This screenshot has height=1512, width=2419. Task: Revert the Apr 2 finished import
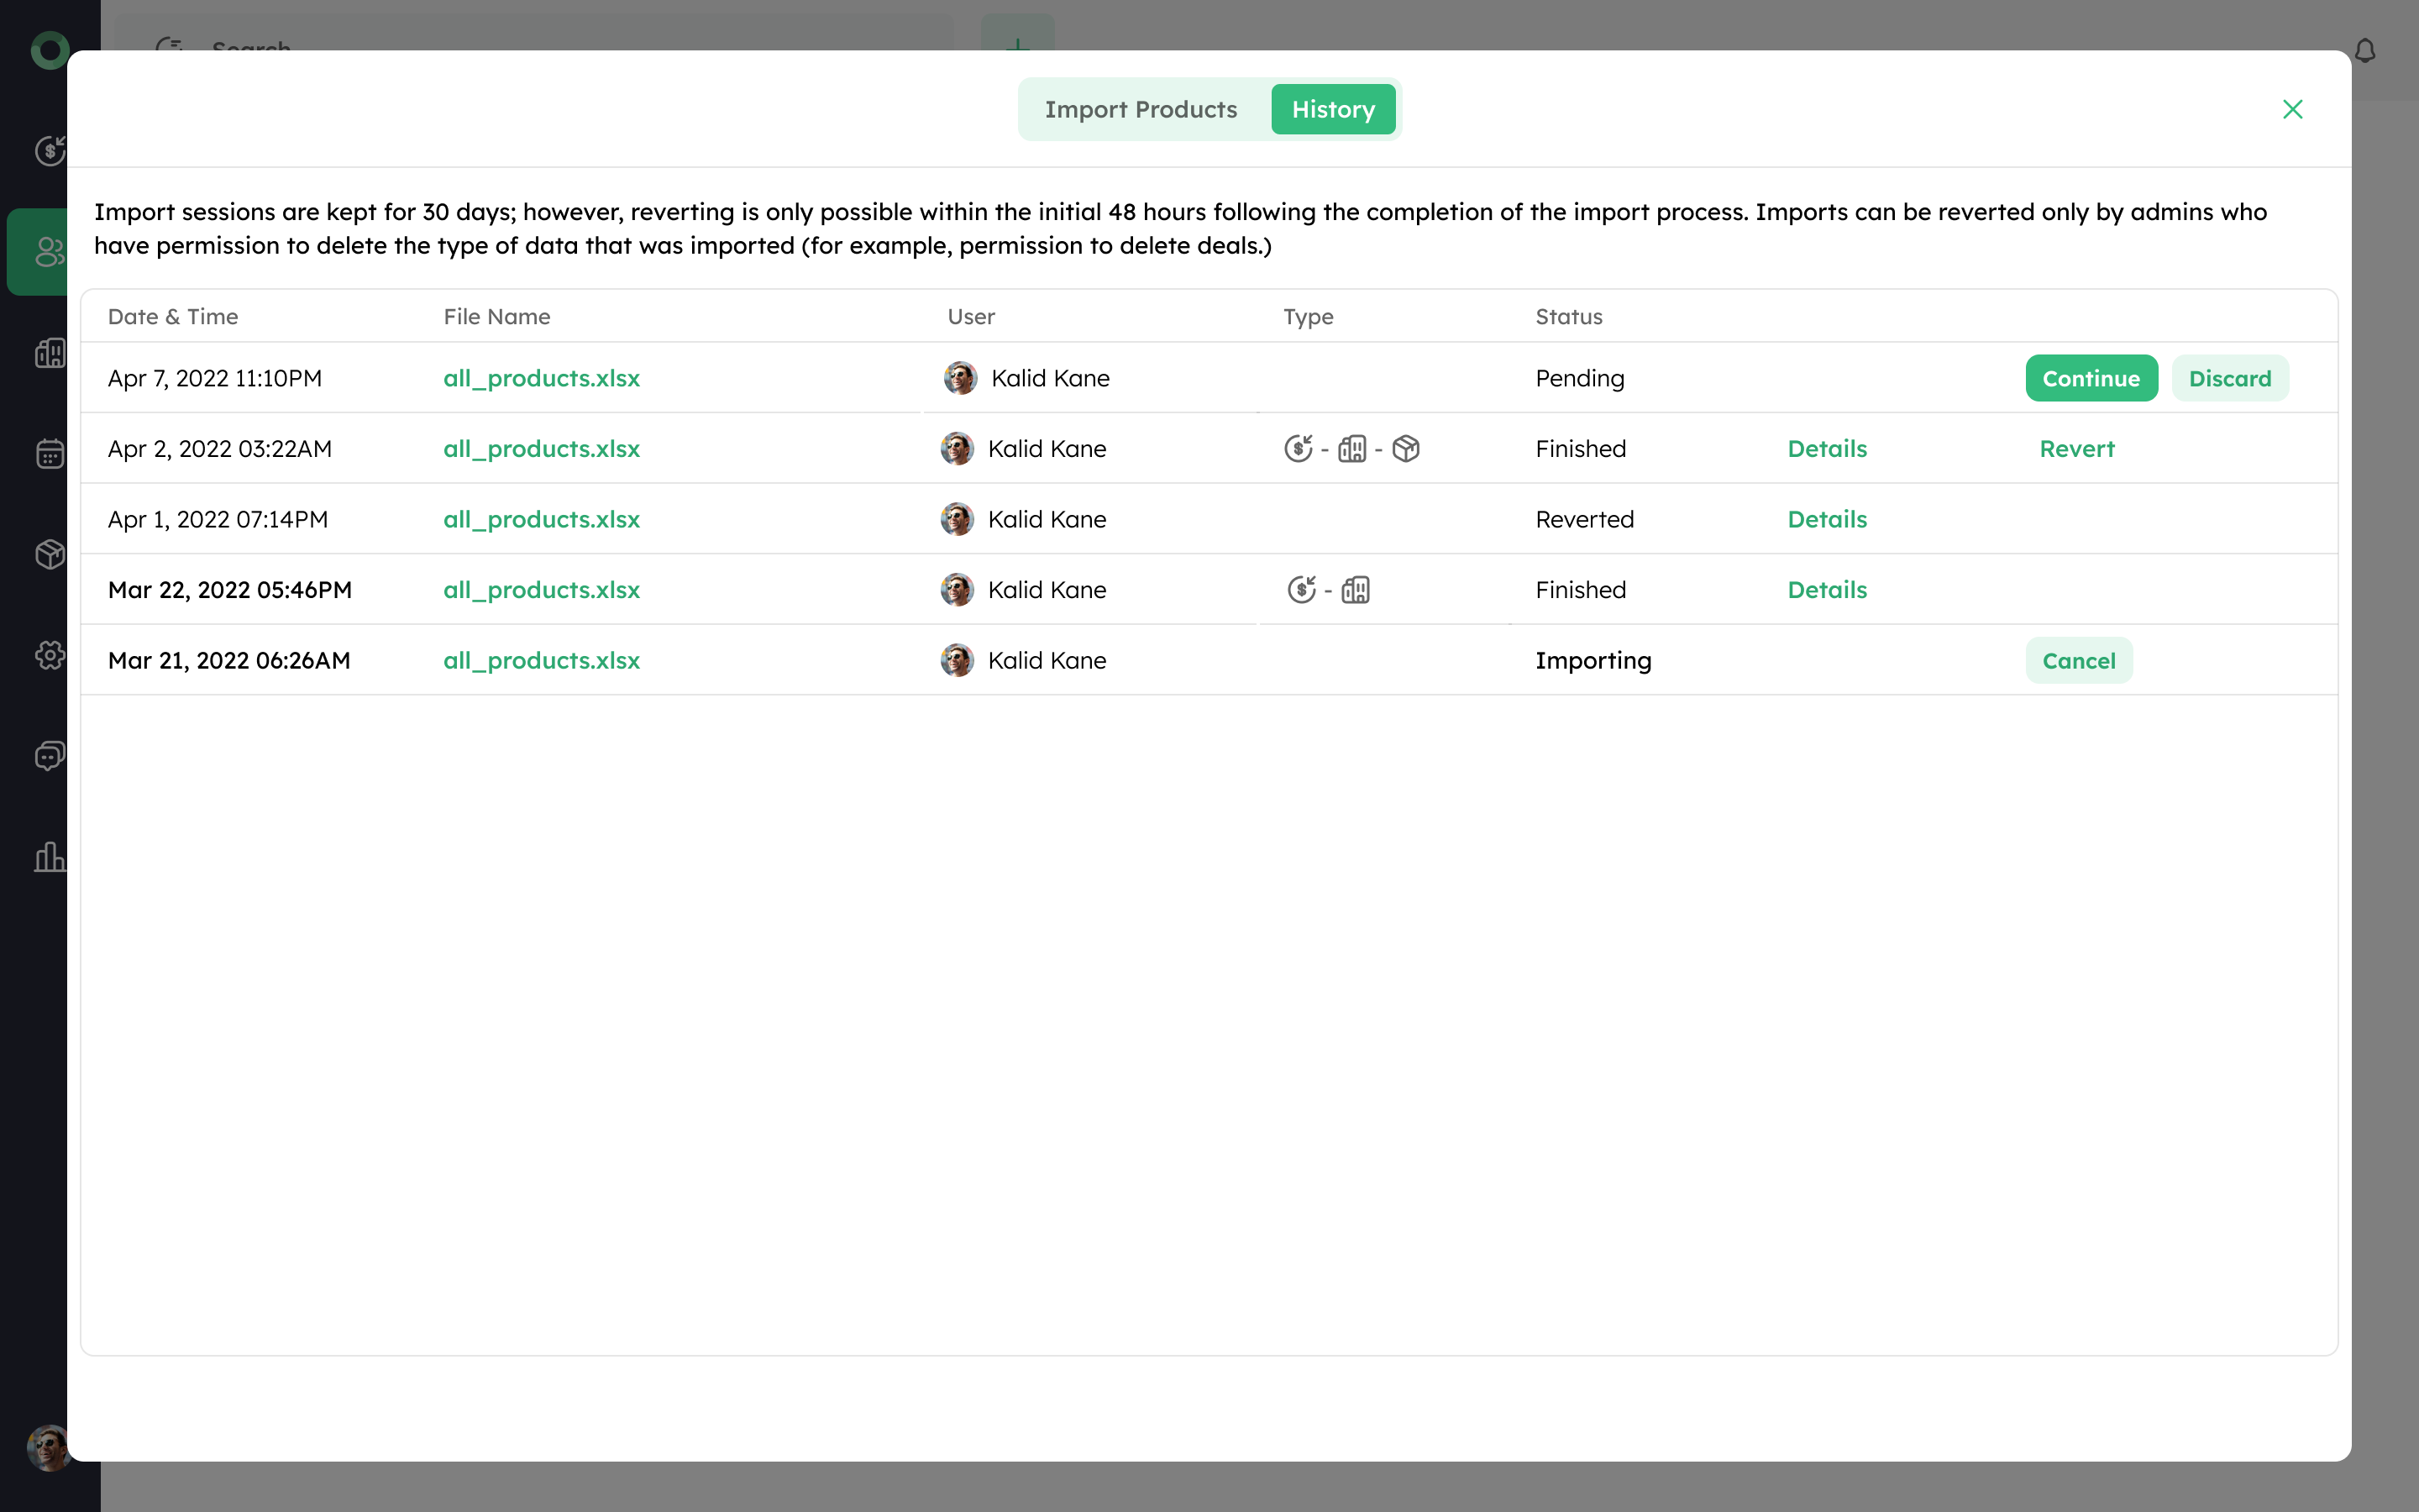pos(2077,449)
